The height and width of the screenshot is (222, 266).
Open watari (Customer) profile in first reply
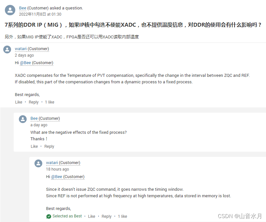coord(20,49)
